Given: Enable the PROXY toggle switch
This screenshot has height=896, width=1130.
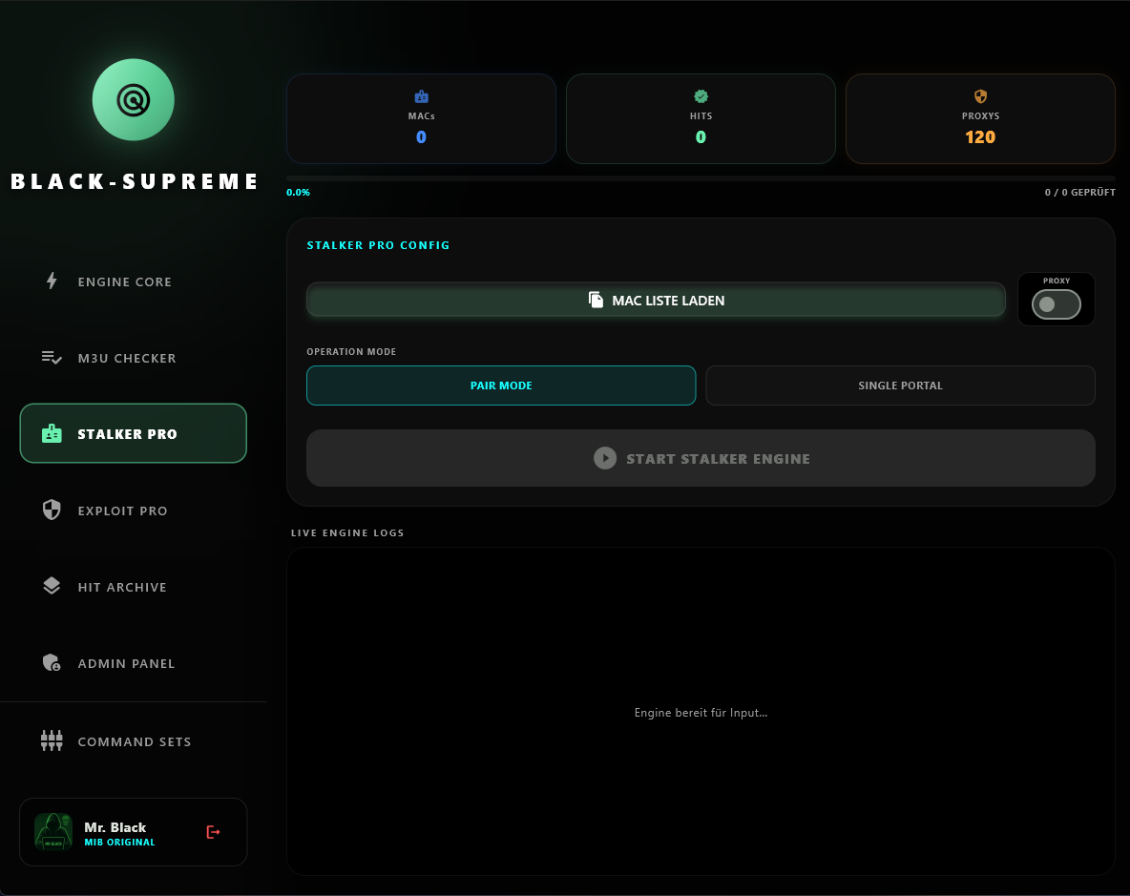Looking at the screenshot, I should click(1056, 303).
